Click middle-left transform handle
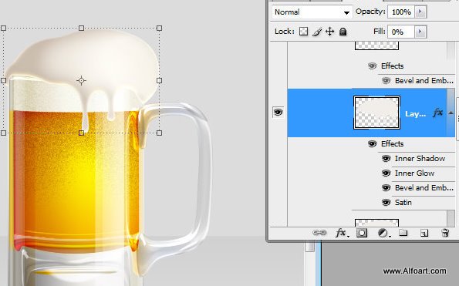 4,80
